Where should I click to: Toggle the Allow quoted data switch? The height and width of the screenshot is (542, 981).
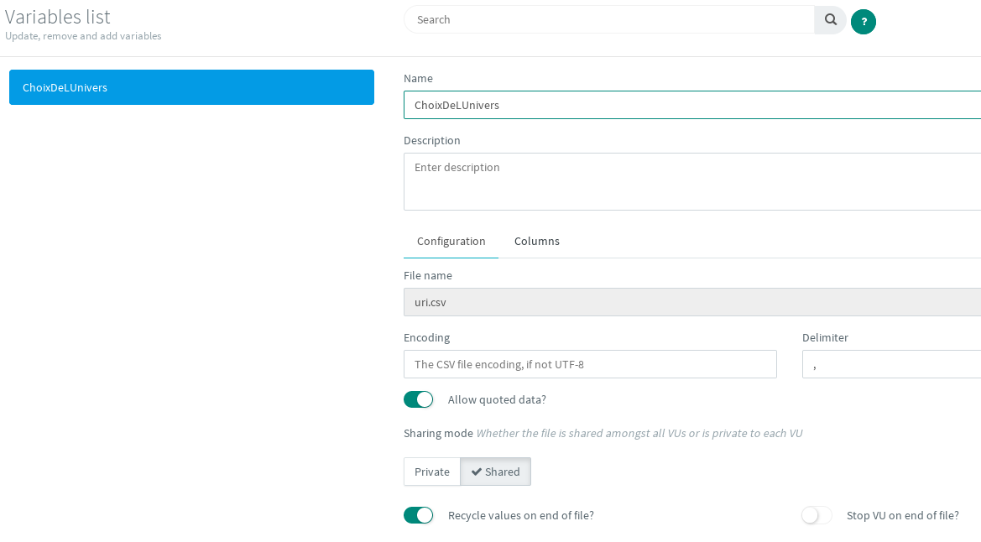point(418,399)
